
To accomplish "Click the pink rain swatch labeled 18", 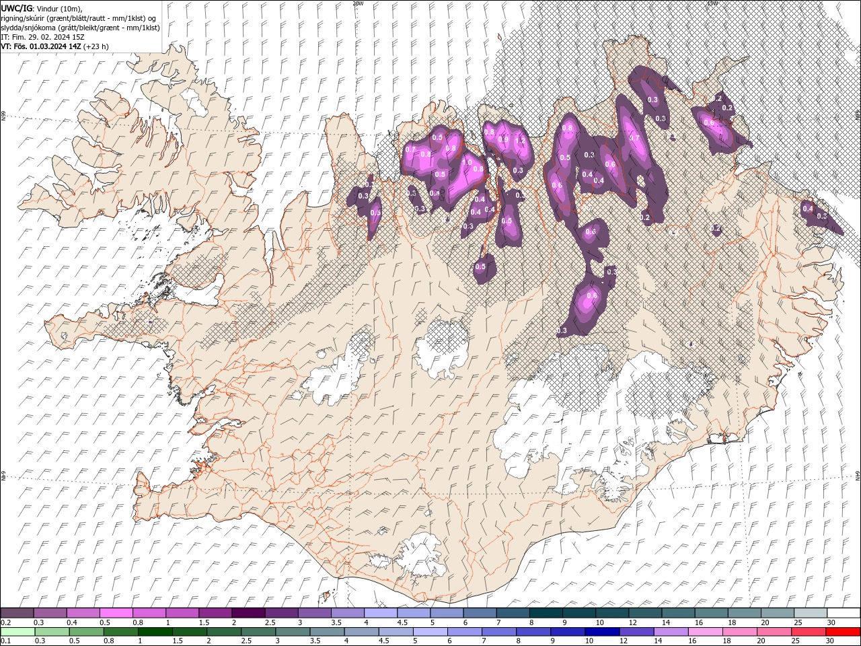I will [740, 632].
